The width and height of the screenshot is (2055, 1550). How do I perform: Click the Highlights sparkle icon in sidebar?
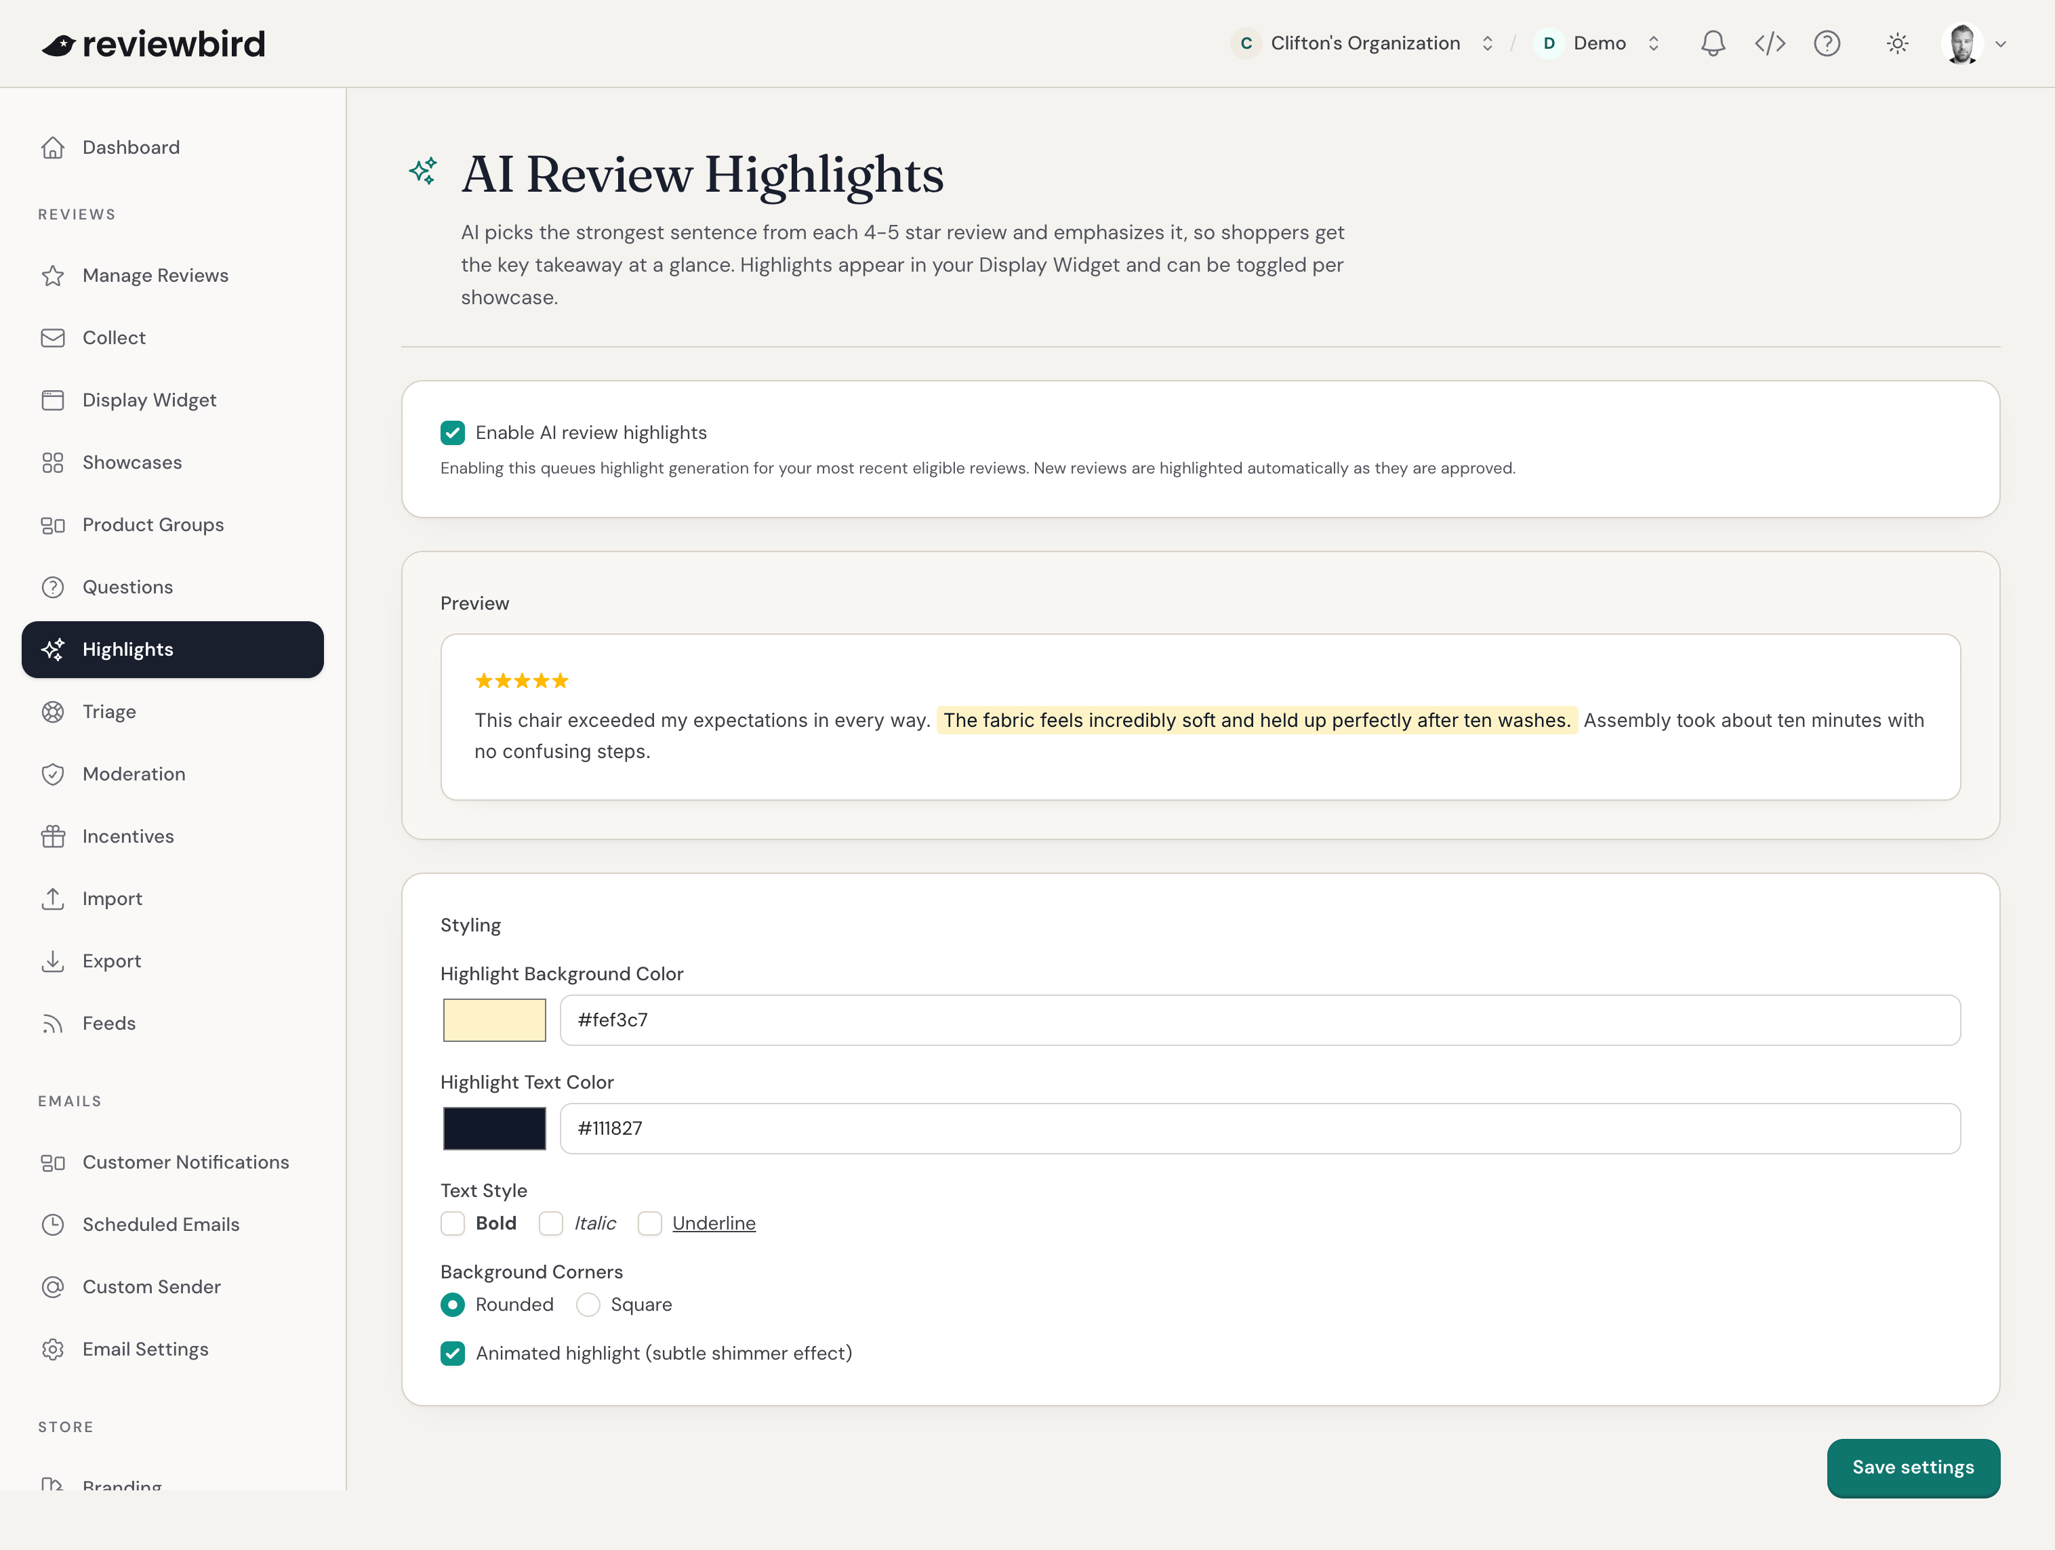53,649
